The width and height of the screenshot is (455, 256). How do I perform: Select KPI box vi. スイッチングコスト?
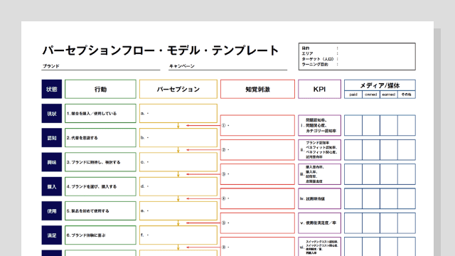point(319,247)
